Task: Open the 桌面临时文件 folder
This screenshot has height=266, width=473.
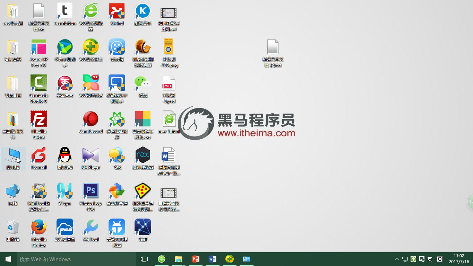Action: click(13, 125)
